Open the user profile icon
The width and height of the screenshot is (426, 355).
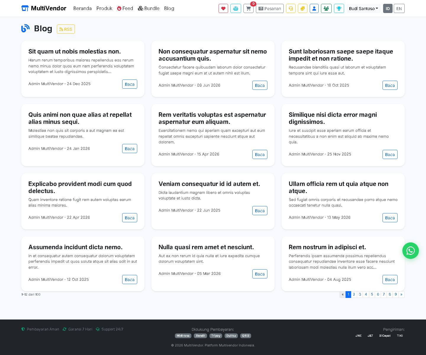click(314, 9)
